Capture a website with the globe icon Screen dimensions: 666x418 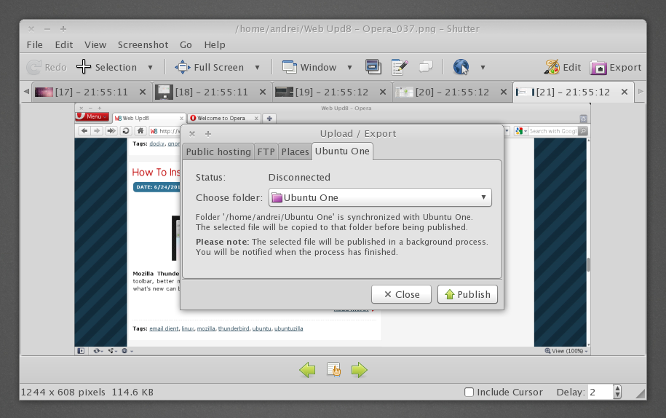coord(461,67)
